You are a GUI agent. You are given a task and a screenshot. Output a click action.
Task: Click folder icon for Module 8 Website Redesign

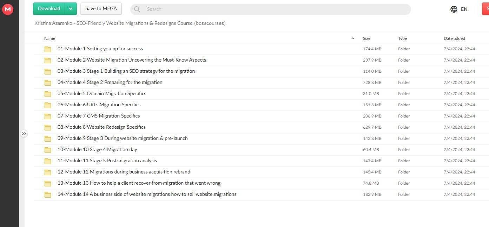tap(48, 127)
